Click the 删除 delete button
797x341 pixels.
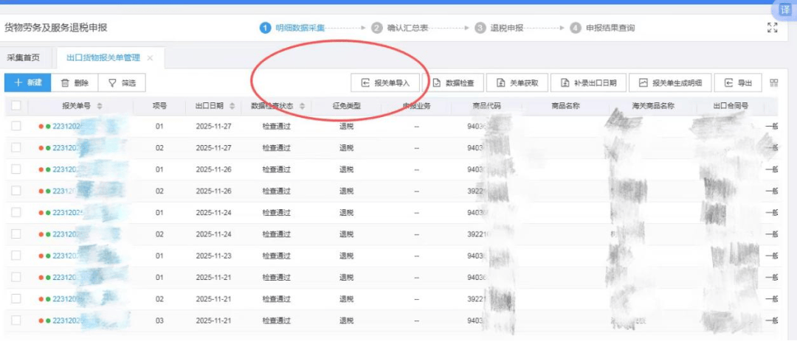pyautogui.click(x=75, y=83)
